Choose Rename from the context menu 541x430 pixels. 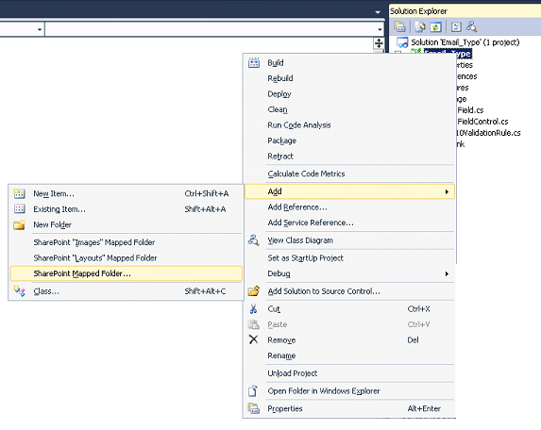(349, 356)
